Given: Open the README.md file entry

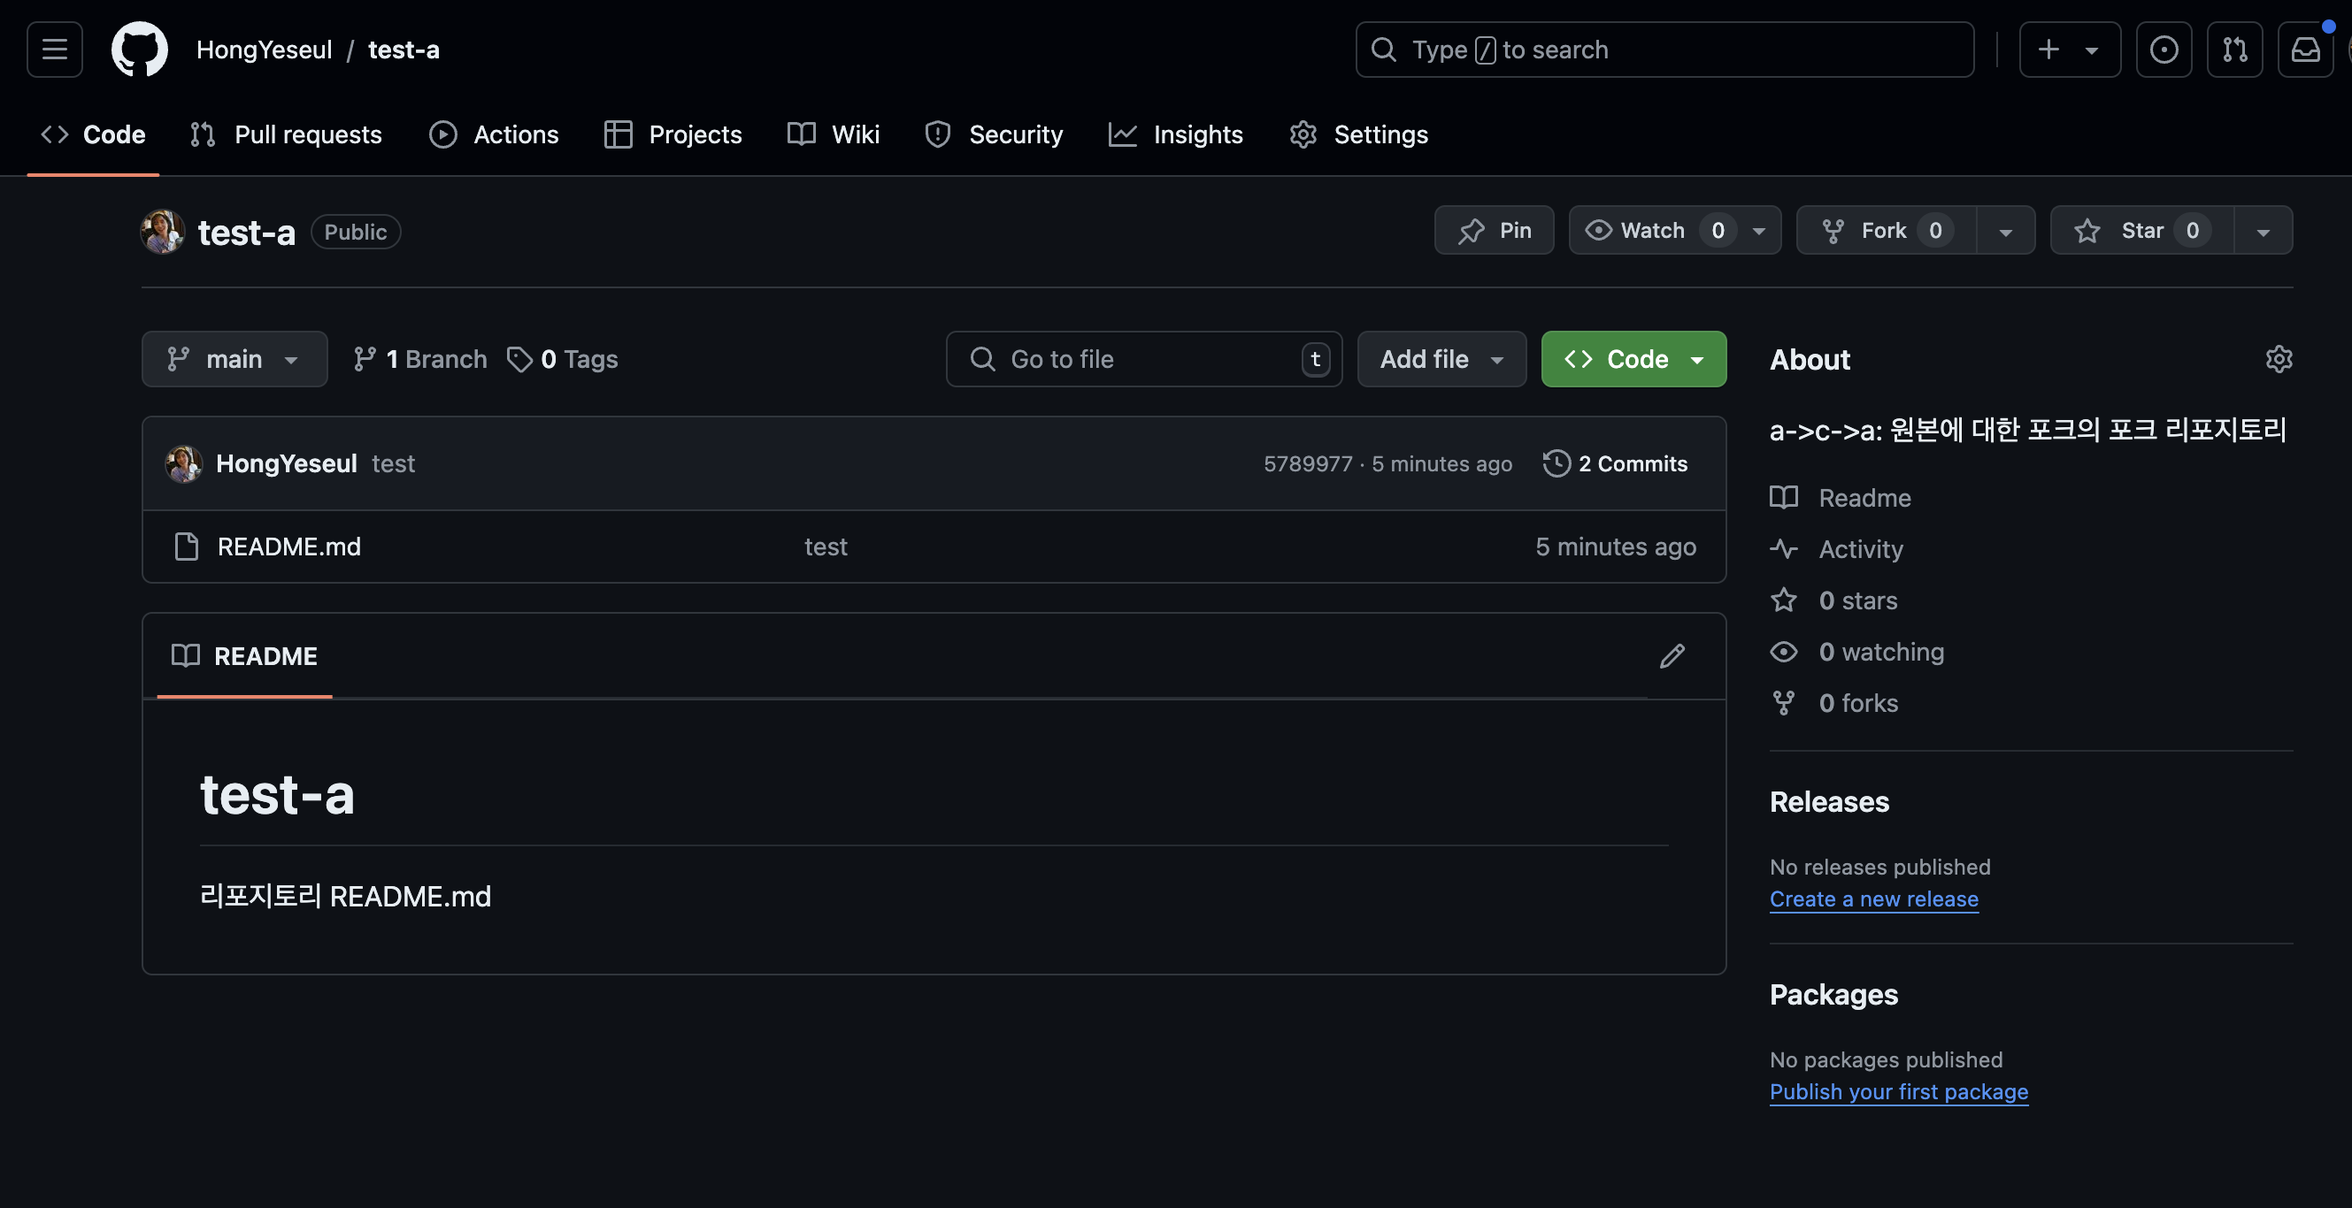Looking at the screenshot, I should [288, 547].
